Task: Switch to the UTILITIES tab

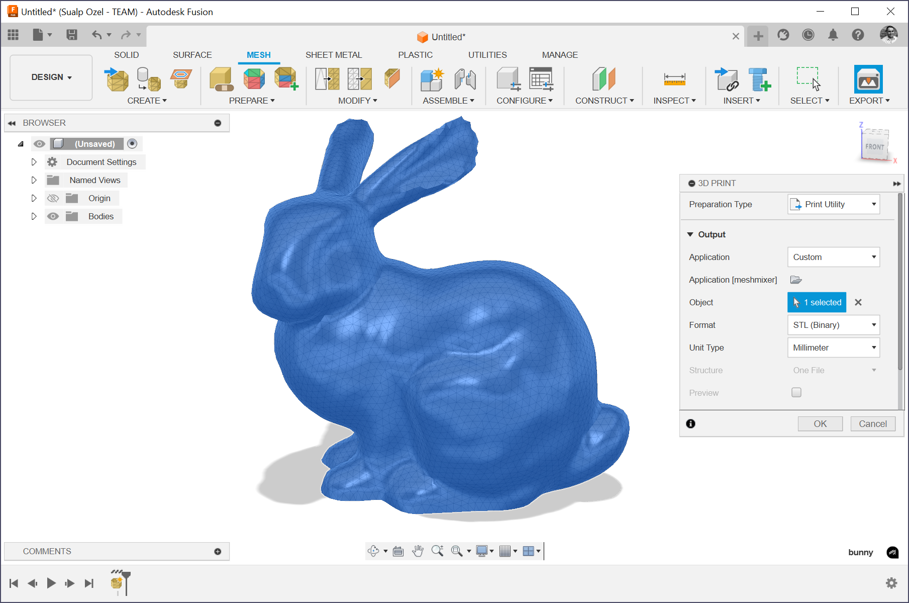Action: pyautogui.click(x=487, y=55)
